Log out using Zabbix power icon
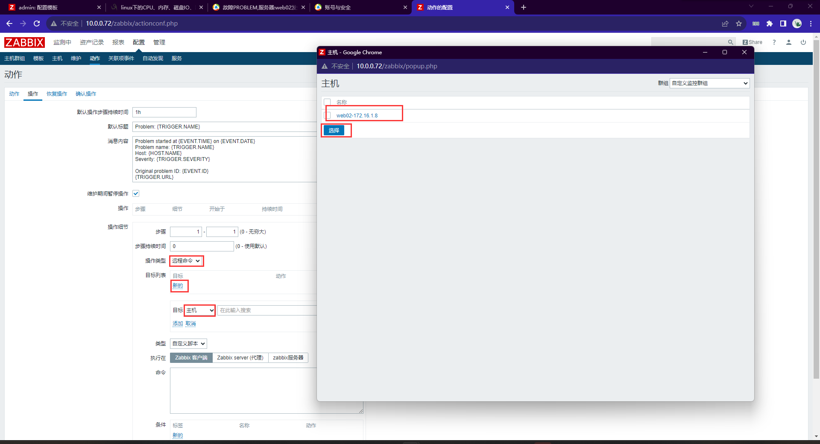 click(803, 42)
